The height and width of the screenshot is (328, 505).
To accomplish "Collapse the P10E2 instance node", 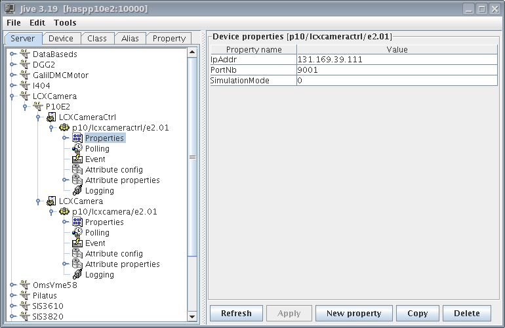I will pos(25,107).
